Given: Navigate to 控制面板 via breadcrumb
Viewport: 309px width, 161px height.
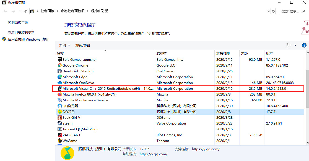Looking at the screenshot, I should [48, 11].
